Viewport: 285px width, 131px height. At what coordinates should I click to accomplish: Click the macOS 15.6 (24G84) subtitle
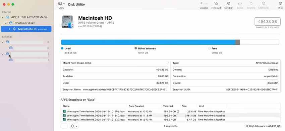[90, 26]
